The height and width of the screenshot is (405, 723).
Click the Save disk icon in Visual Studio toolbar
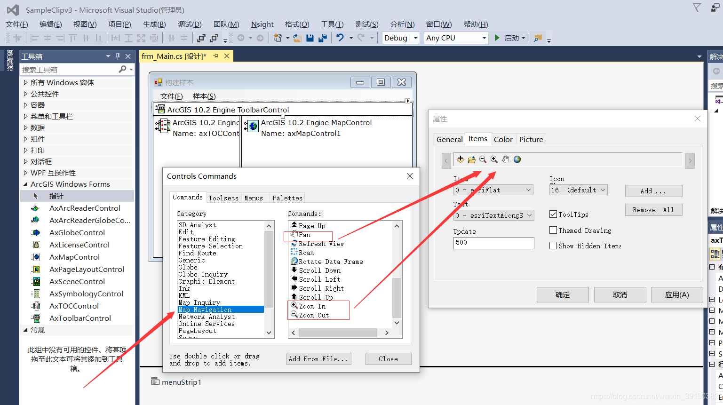click(x=310, y=38)
